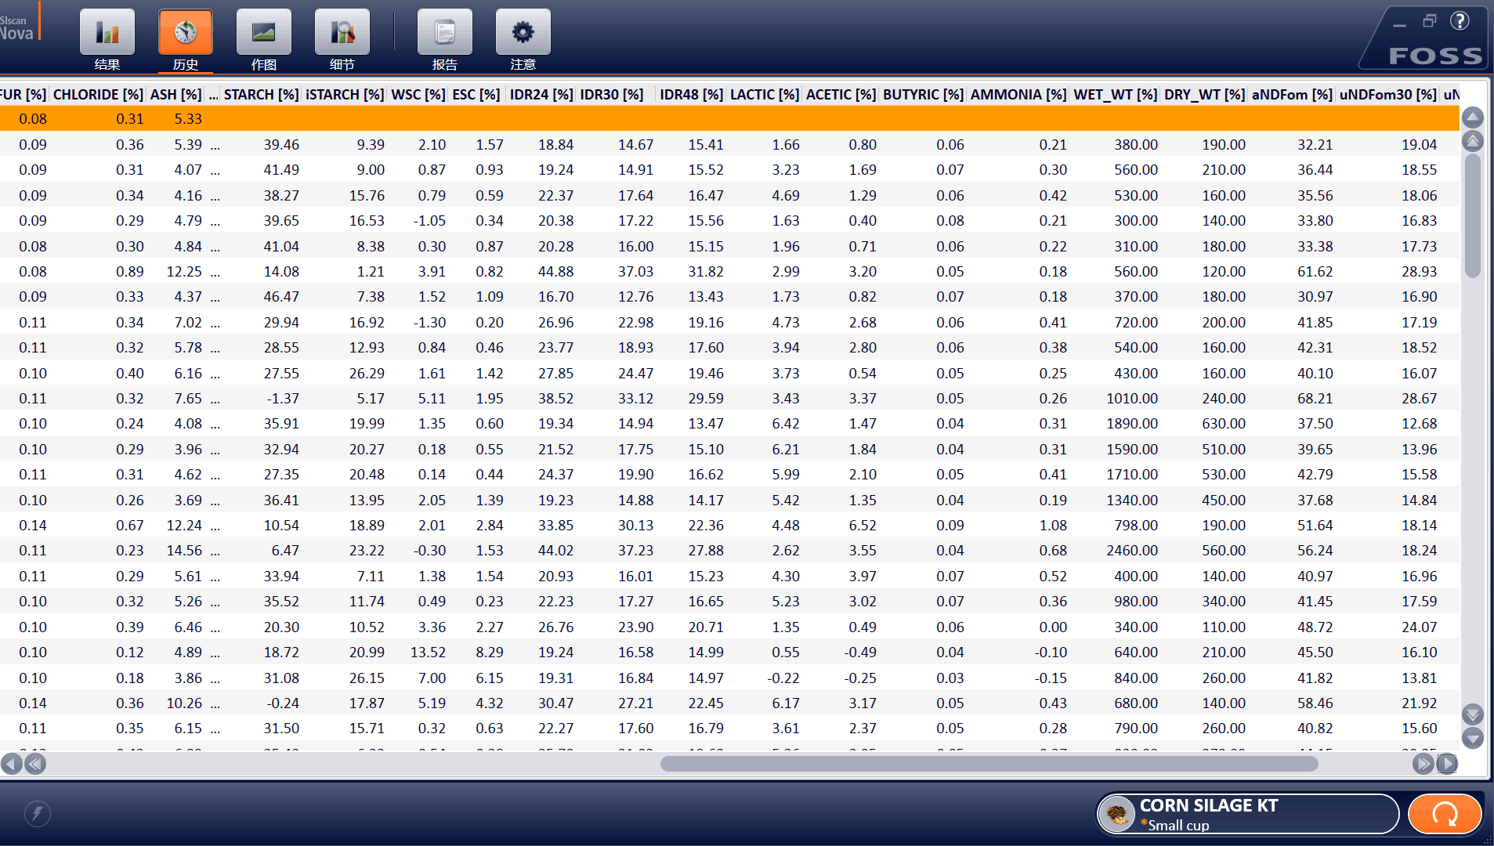1494x846 pixels.
Task: Click the iSTARCH value 26.29
Action: [367, 374]
